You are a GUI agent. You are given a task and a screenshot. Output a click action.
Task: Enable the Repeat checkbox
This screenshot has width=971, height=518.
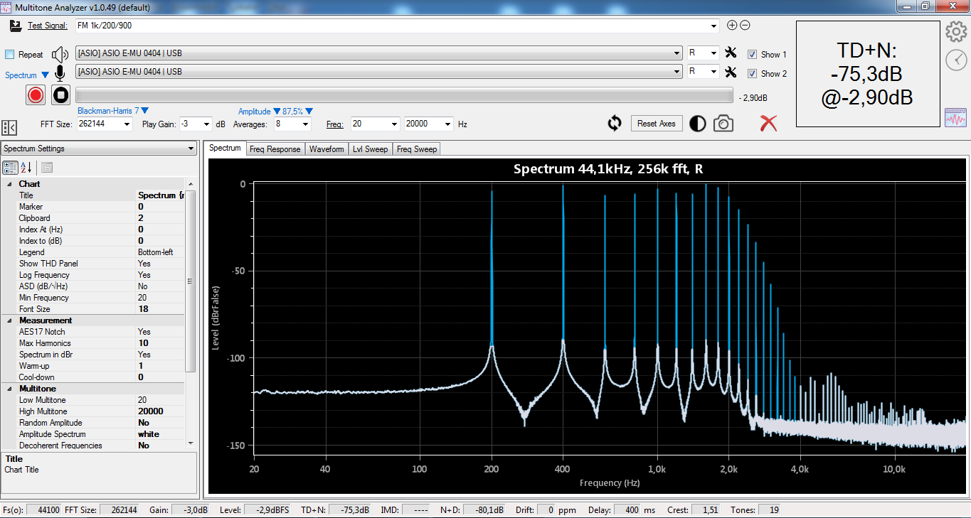click(10, 55)
